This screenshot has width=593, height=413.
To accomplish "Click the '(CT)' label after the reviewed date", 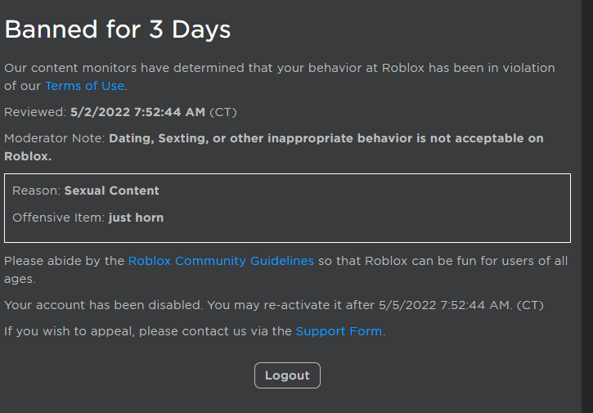I will pyautogui.click(x=223, y=112).
